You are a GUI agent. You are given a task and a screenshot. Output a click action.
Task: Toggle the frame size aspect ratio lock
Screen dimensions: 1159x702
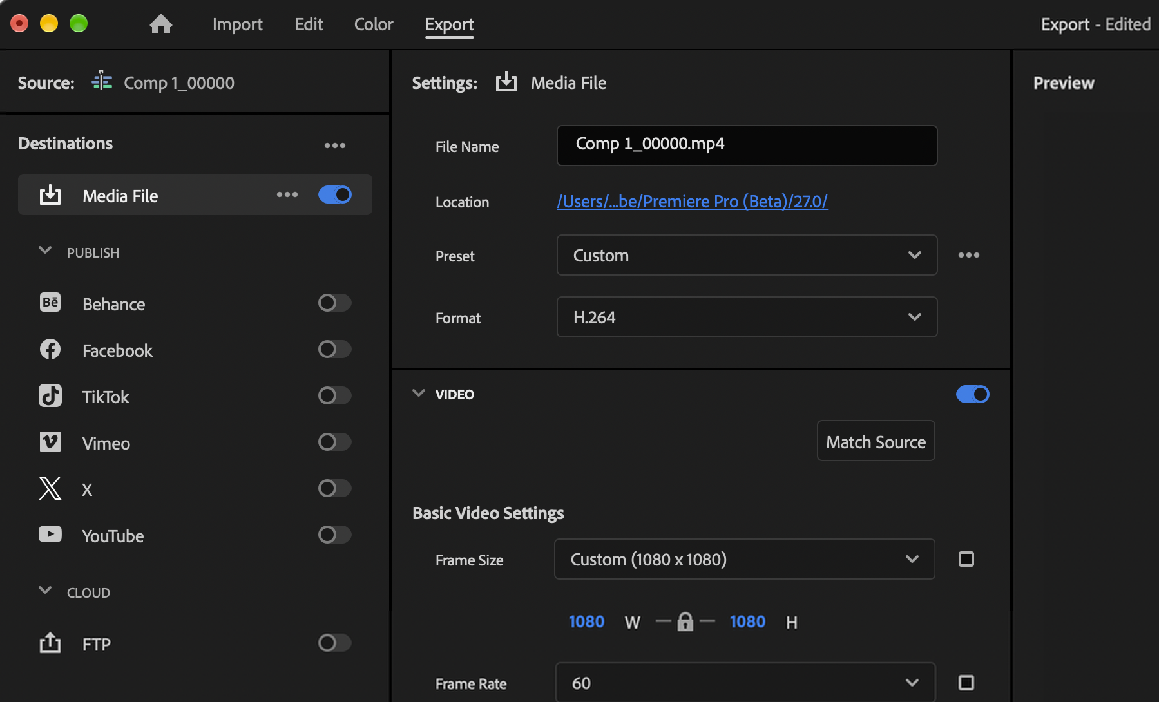(685, 621)
